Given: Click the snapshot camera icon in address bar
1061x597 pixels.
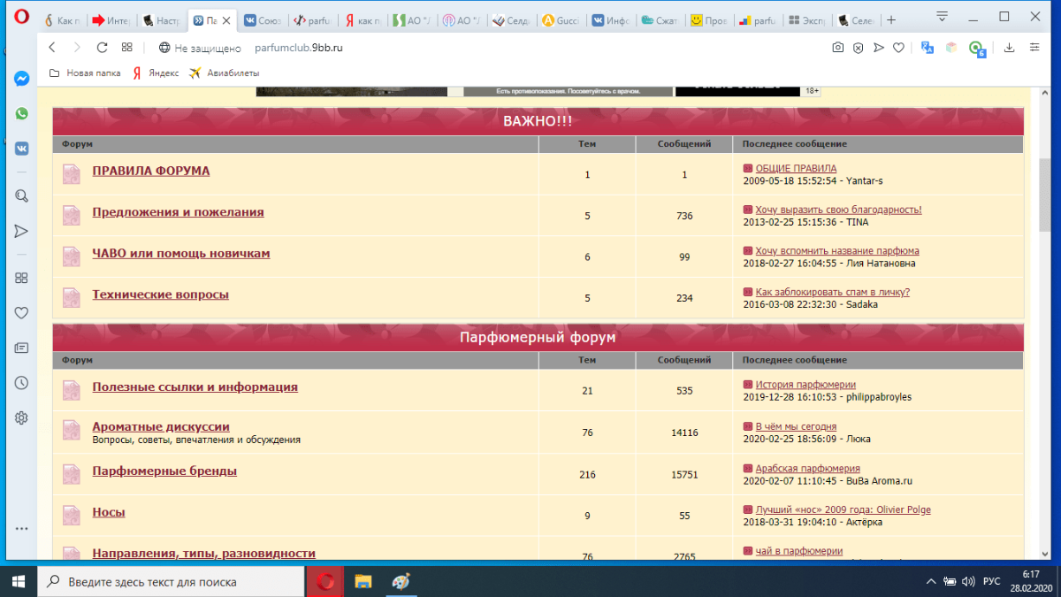Looking at the screenshot, I should click(837, 48).
